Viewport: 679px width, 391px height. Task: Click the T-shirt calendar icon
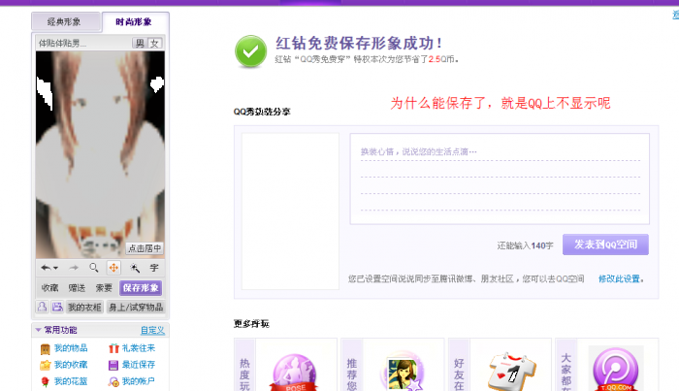(x=511, y=373)
